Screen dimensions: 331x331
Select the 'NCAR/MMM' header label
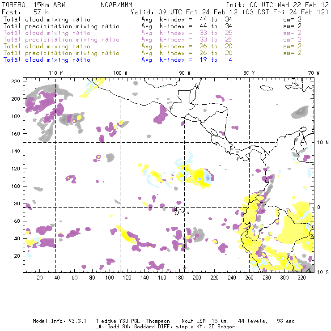pos(117,5)
